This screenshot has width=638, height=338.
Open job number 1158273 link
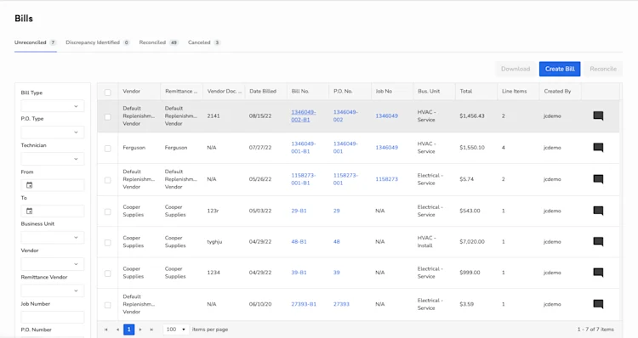[x=386, y=179]
